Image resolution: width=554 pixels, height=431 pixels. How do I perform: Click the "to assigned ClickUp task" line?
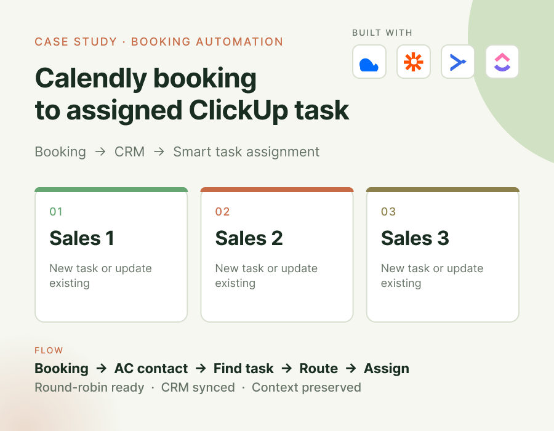coord(192,111)
